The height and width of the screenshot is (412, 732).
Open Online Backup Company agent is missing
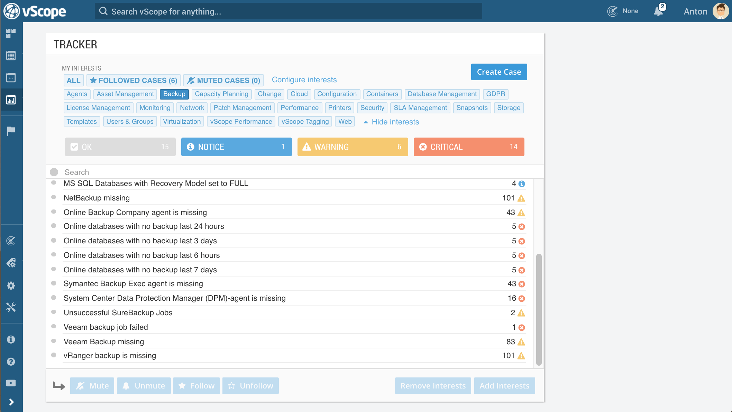click(x=135, y=213)
